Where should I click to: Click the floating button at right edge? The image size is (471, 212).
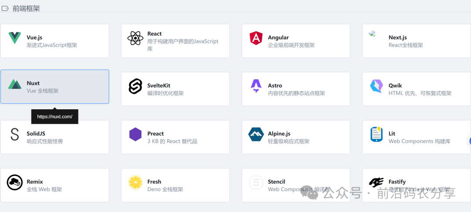click(x=469, y=141)
